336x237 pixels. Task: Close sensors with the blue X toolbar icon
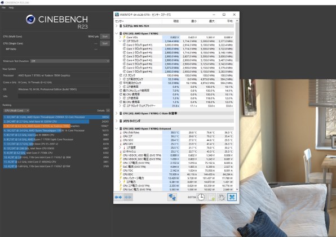(x=232, y=197)
